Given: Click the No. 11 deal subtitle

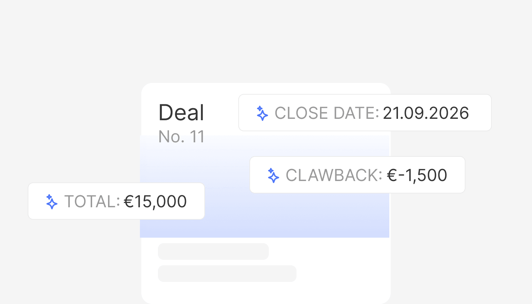Looking at the screenshot, I should tap(181, 137).
